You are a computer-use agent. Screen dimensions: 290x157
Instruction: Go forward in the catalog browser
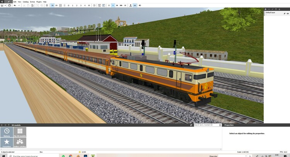[x=5, y=125]
